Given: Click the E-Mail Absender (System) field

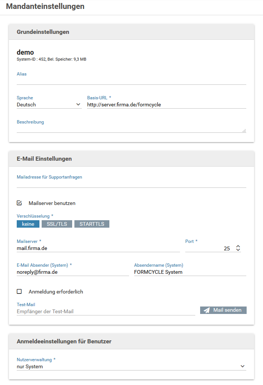Looking at the screenshot, I should tap(73, 272).
